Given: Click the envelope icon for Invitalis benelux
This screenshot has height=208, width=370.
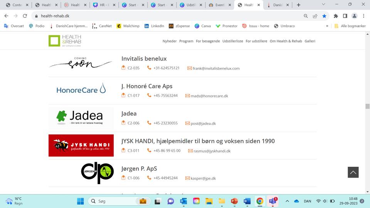Looking at the screenshot, I should [190, 68].
